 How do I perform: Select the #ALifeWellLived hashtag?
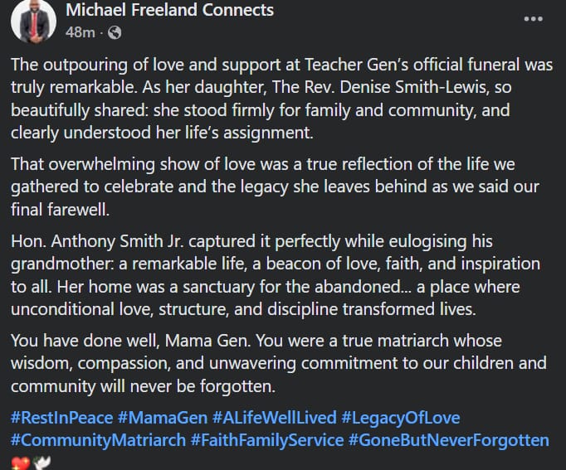click(x=272, y=418)
